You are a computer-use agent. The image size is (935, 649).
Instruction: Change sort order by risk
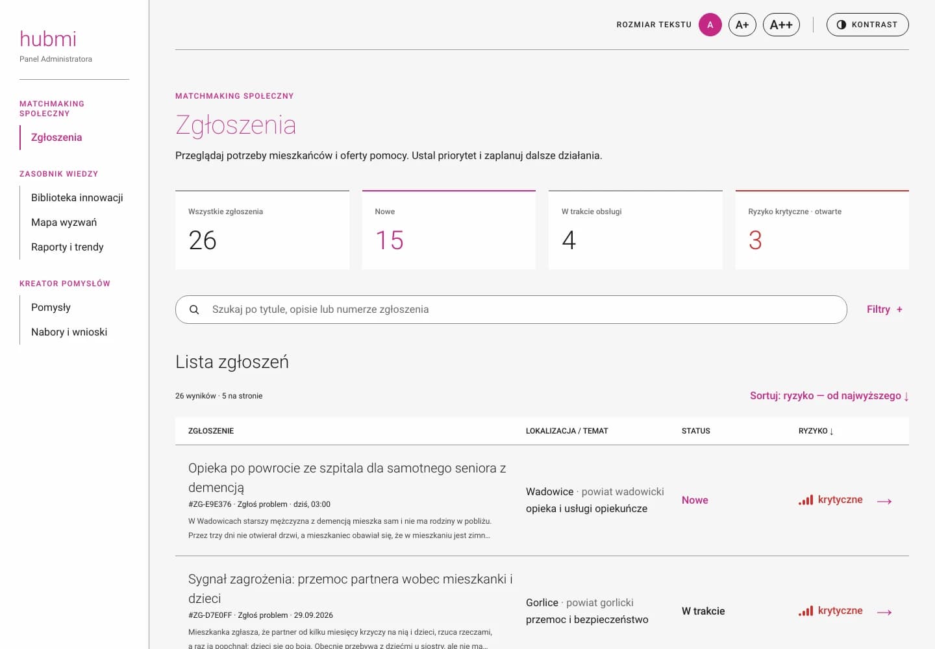click(829, 396)
